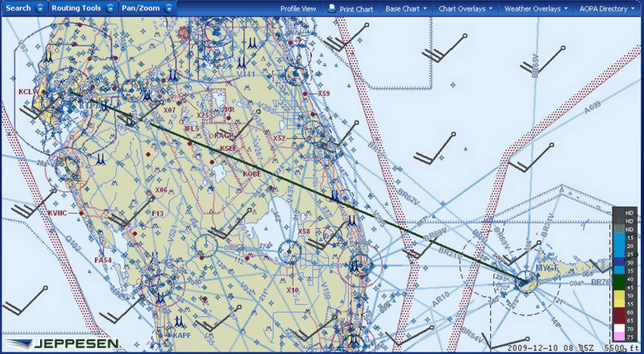Open the Weather Overlays dropdown
This screenshot has width=644, height=354.
coord(536,8)
